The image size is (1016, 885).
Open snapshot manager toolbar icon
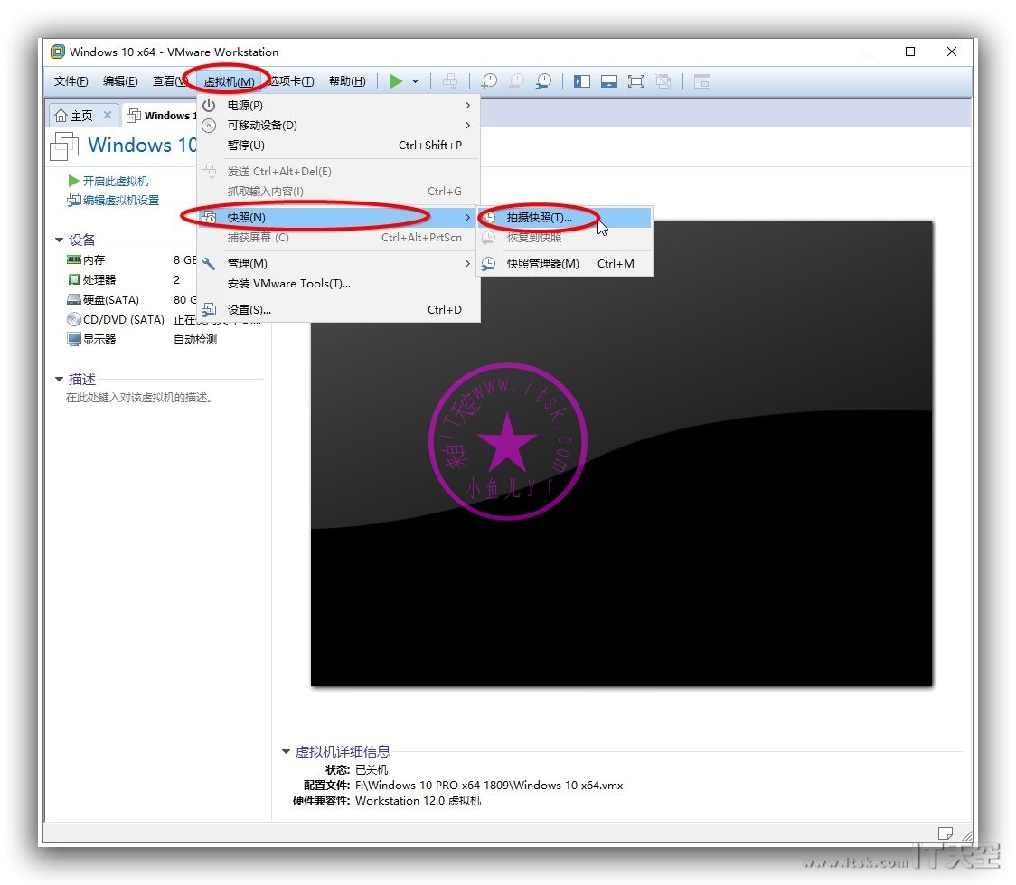click(x=543, y=81)
